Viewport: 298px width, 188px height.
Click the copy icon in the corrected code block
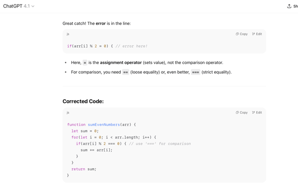click(x=237, y=113)
